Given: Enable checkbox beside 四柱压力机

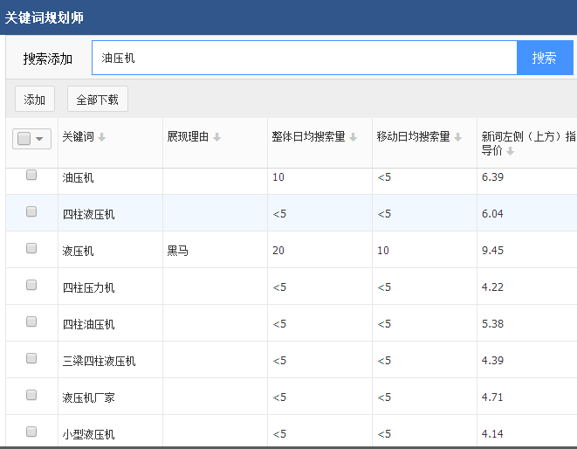Looking at the screenshot, I should point(31,286).
